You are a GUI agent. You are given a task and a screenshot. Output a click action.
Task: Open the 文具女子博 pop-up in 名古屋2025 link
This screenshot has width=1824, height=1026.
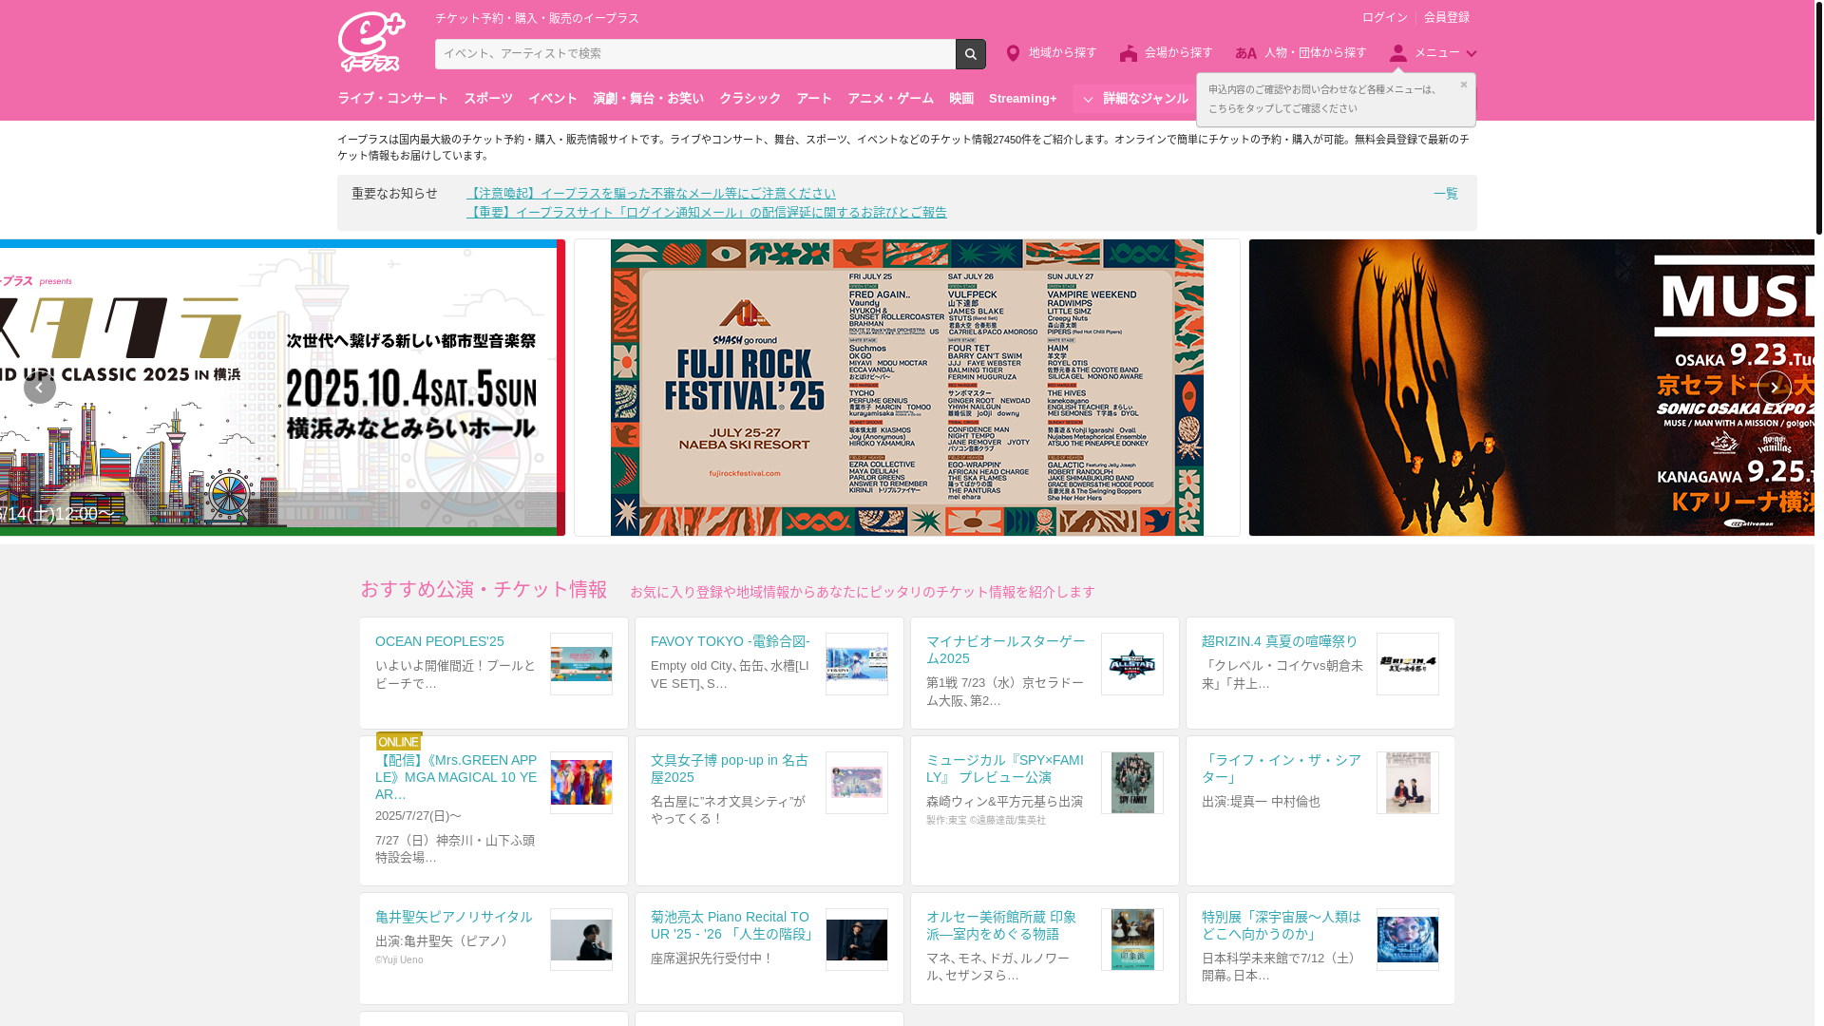(730, 769)
